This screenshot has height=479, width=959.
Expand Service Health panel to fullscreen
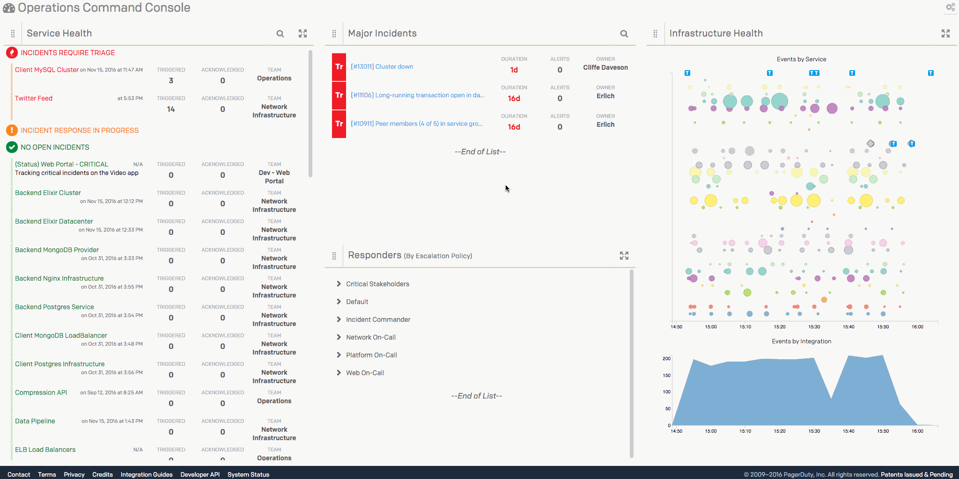click(x=302, y=34)
